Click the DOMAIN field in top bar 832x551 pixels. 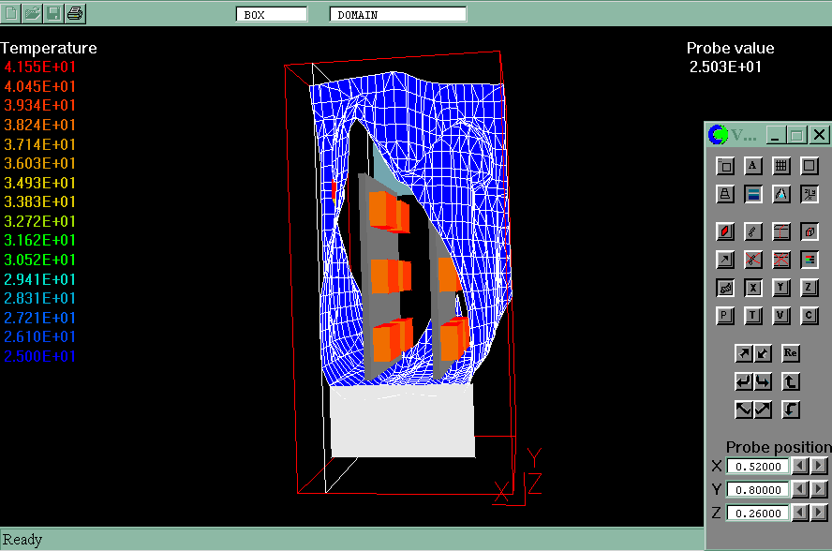pos(397,14)
